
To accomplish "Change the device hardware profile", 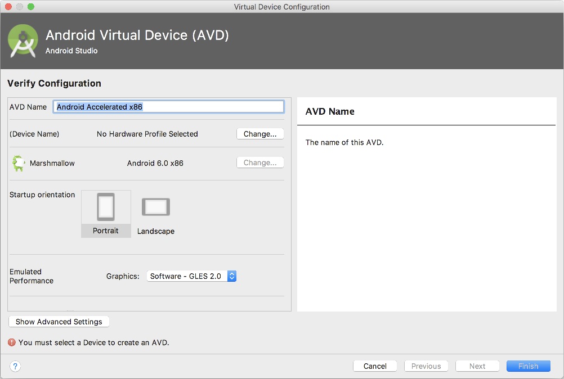I will [x=260, y=134].
